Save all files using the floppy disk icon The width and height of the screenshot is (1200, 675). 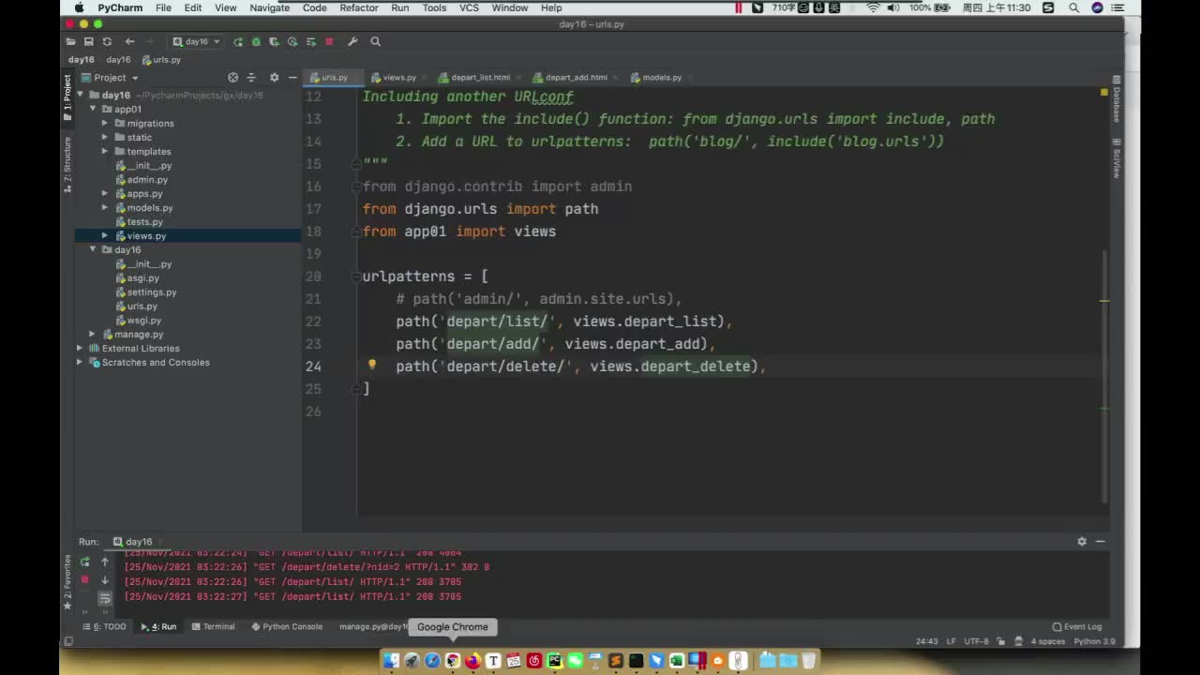pos(88,41)
